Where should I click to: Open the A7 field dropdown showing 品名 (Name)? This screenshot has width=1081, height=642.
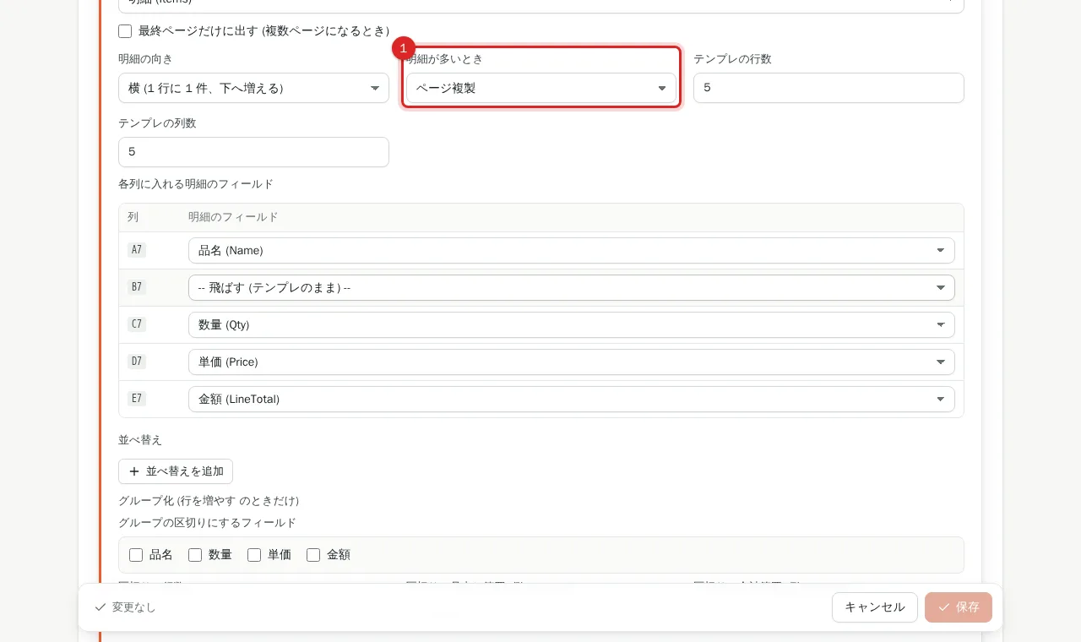572,250
